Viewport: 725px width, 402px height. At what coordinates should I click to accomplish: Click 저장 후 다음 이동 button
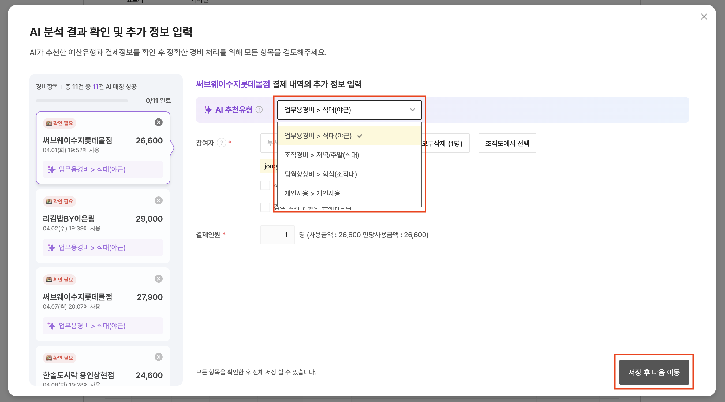pos(654,372)
